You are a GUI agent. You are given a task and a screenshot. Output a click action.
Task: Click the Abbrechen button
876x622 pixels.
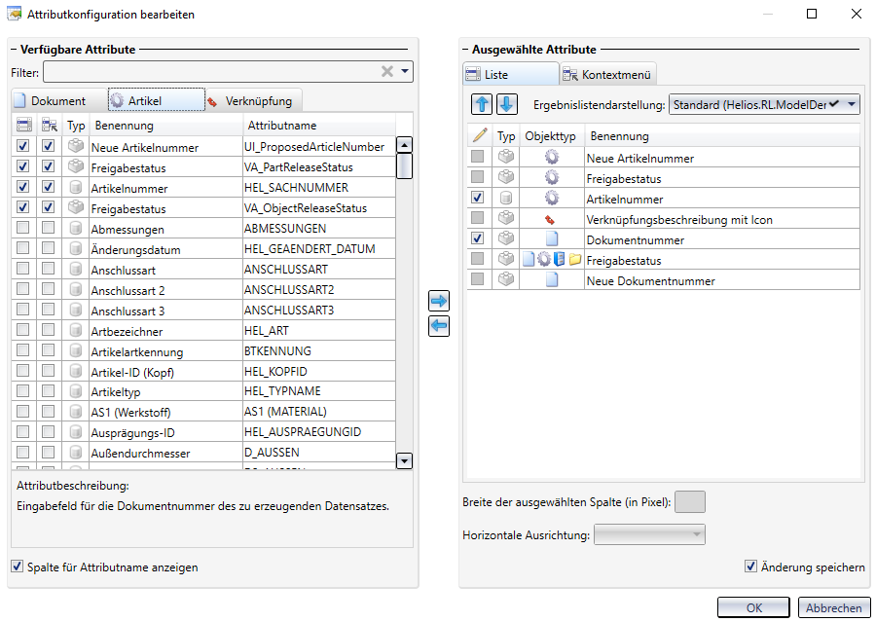(x=833, y=607)
